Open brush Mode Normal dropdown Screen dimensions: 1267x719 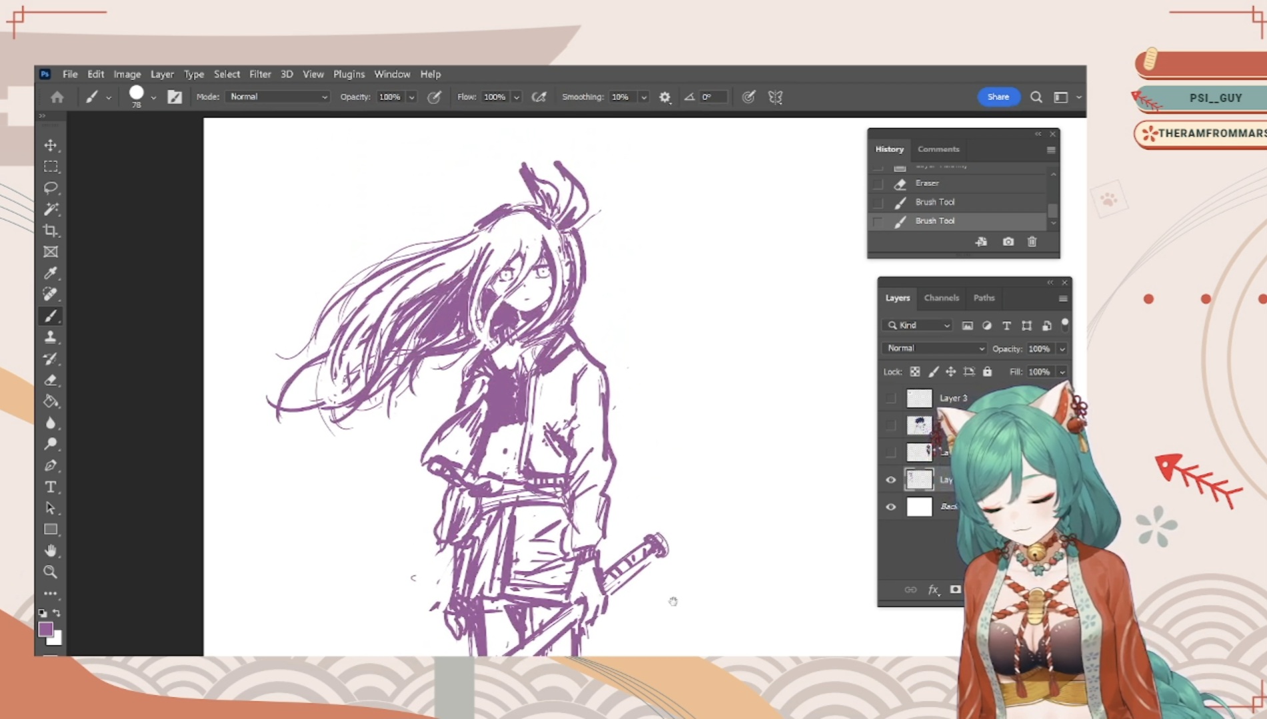pos(278,97)
